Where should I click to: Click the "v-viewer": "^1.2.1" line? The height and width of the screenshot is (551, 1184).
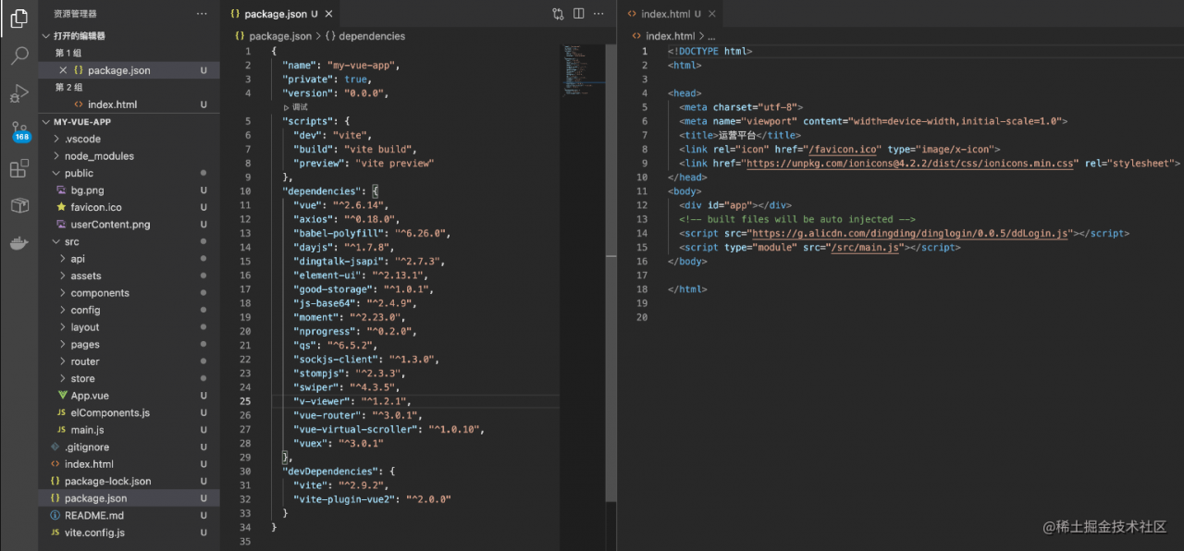pos(351,402)
